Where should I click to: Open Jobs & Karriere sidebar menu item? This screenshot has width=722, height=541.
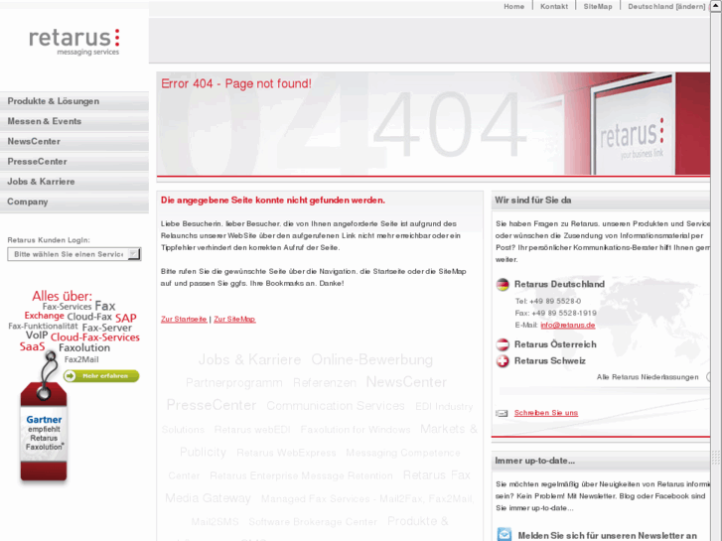(x=74, y=182)
